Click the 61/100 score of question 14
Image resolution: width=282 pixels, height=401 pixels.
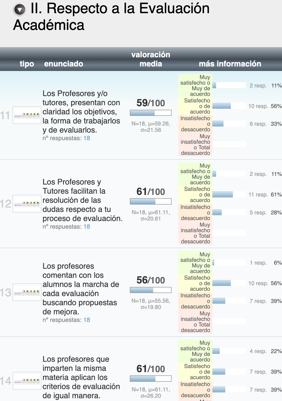click(151, 369)
